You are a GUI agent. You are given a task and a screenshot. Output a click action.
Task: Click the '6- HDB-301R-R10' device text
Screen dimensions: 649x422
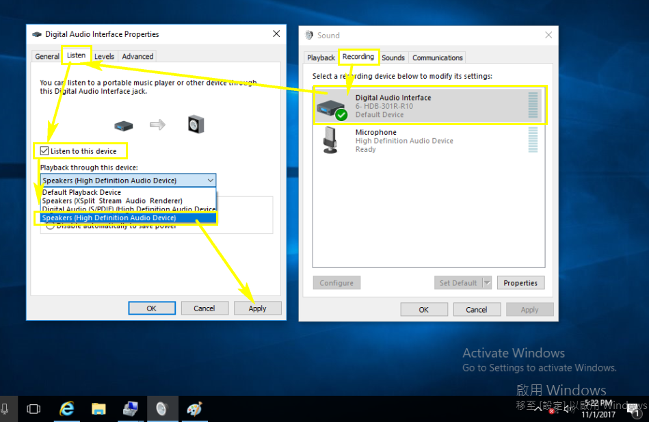(384, 106)
